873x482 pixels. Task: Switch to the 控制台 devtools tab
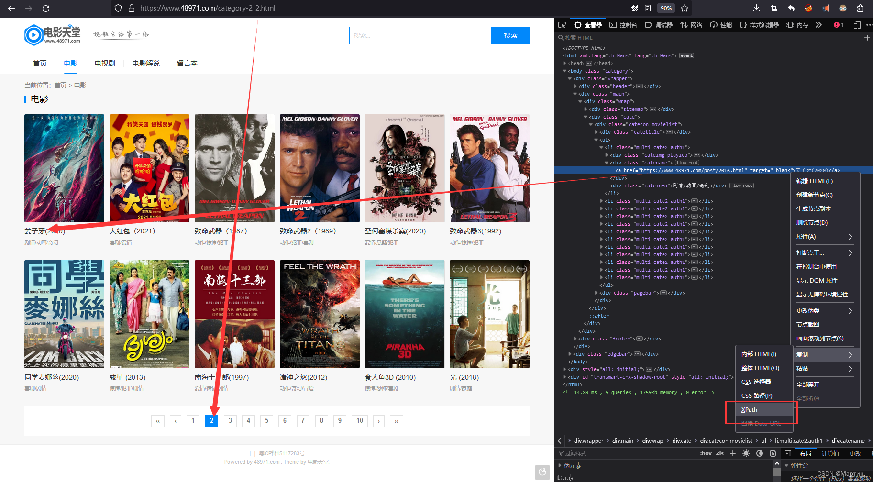[623, 25]
